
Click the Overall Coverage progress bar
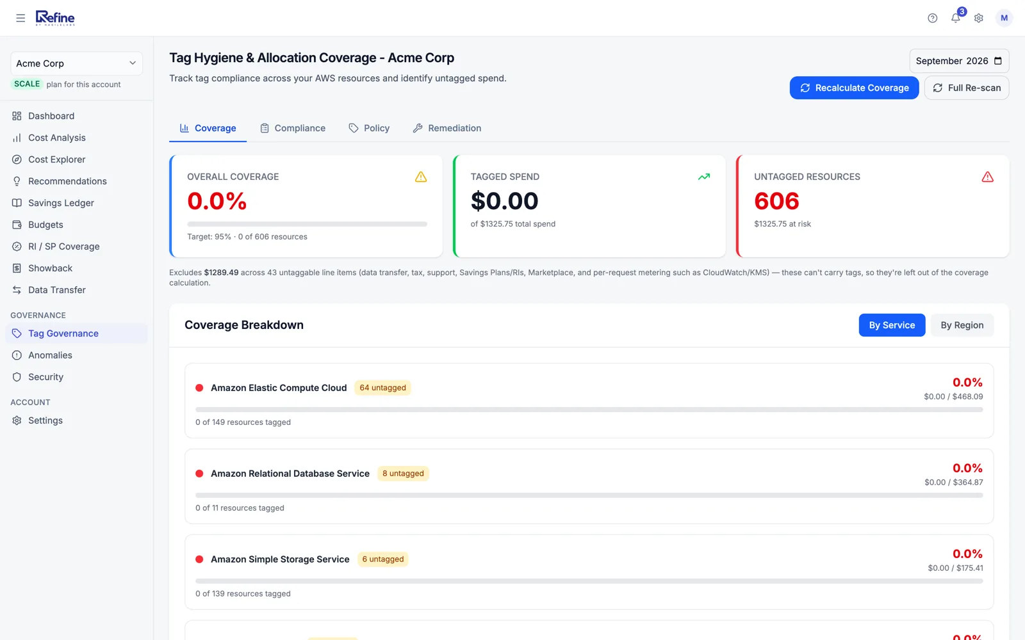click(307, 224)
